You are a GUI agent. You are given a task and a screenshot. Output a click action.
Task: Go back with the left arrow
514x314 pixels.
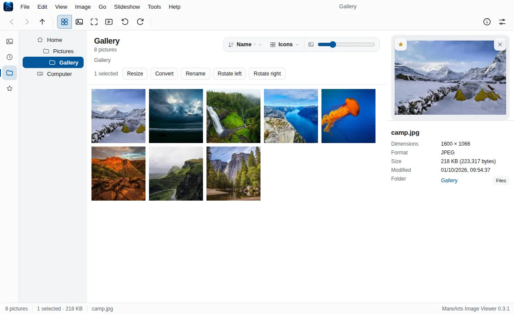point(12,22)
